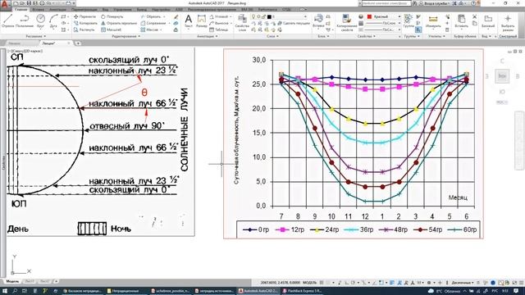Add a new drawing file tab
Screen dimensions: 525x295
78,43
